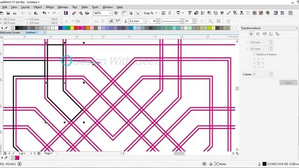Viewport: 299px width, 168px height.
Task: Toggle the Relative Position checkbox
Action: (x=254, y=55)
